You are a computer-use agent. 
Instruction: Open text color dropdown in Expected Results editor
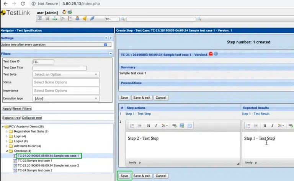(x=281, y=126)
